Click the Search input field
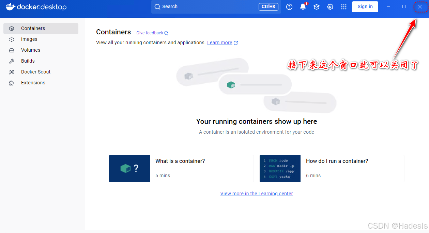 click(216, 7)
